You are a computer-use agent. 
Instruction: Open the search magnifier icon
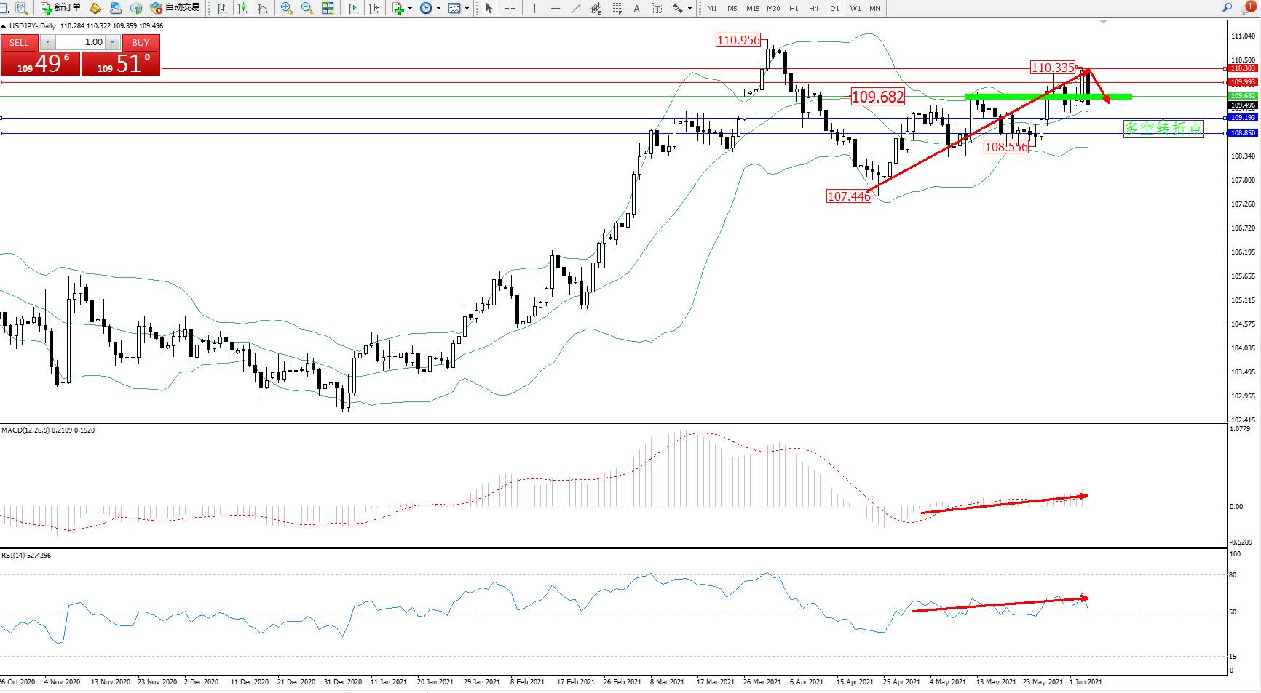[1228, 8]
